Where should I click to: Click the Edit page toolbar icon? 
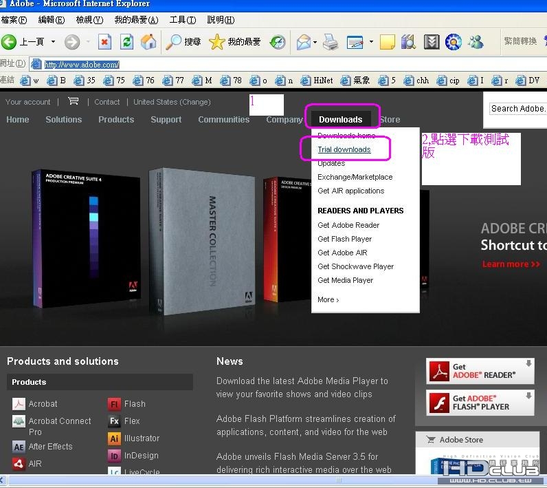click(355, 42)
